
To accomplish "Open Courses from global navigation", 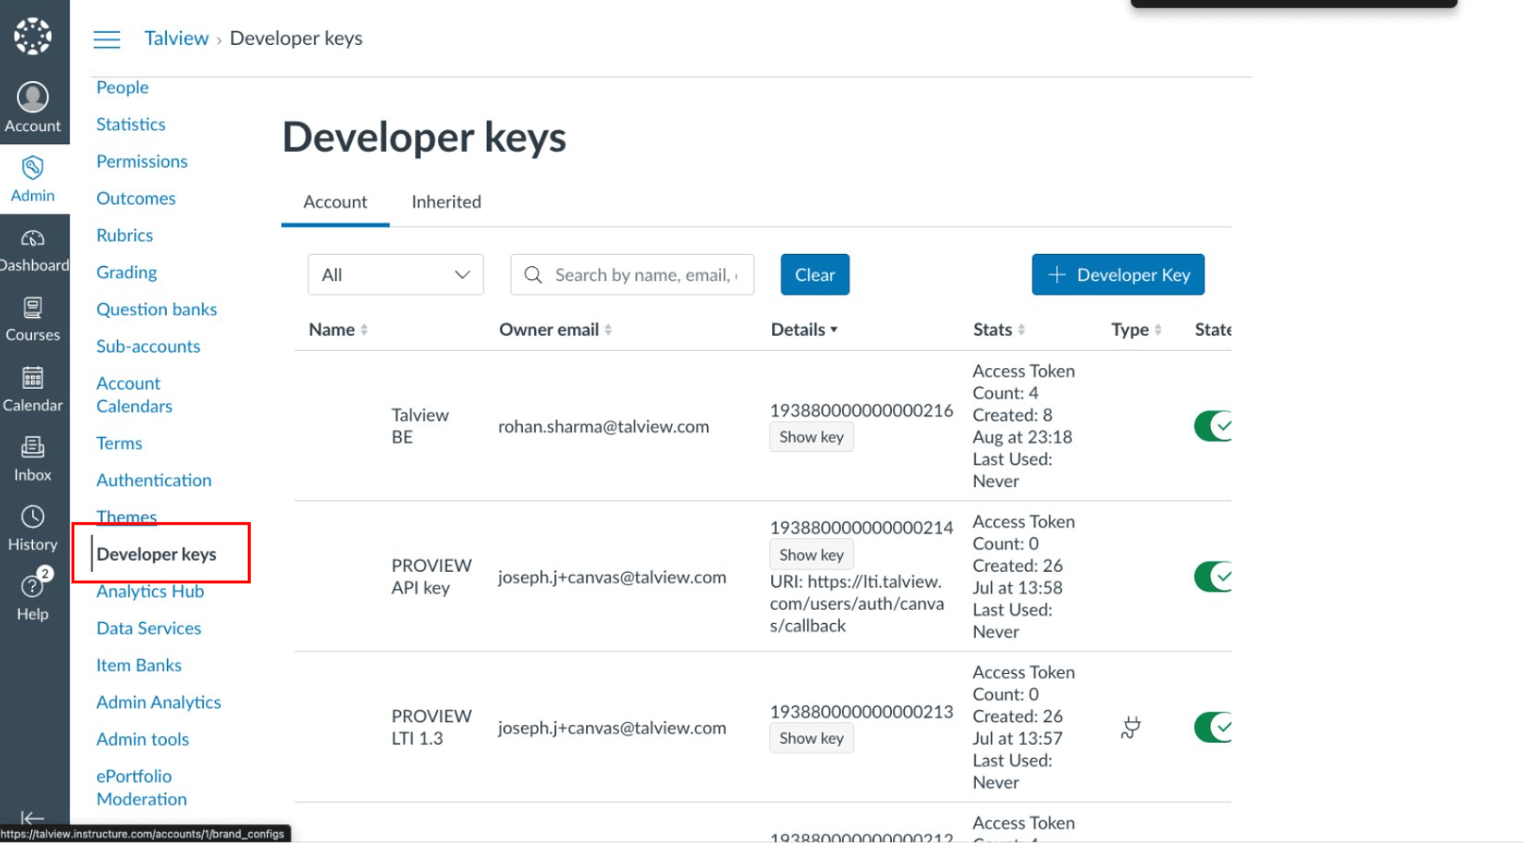I will [33, 320].
